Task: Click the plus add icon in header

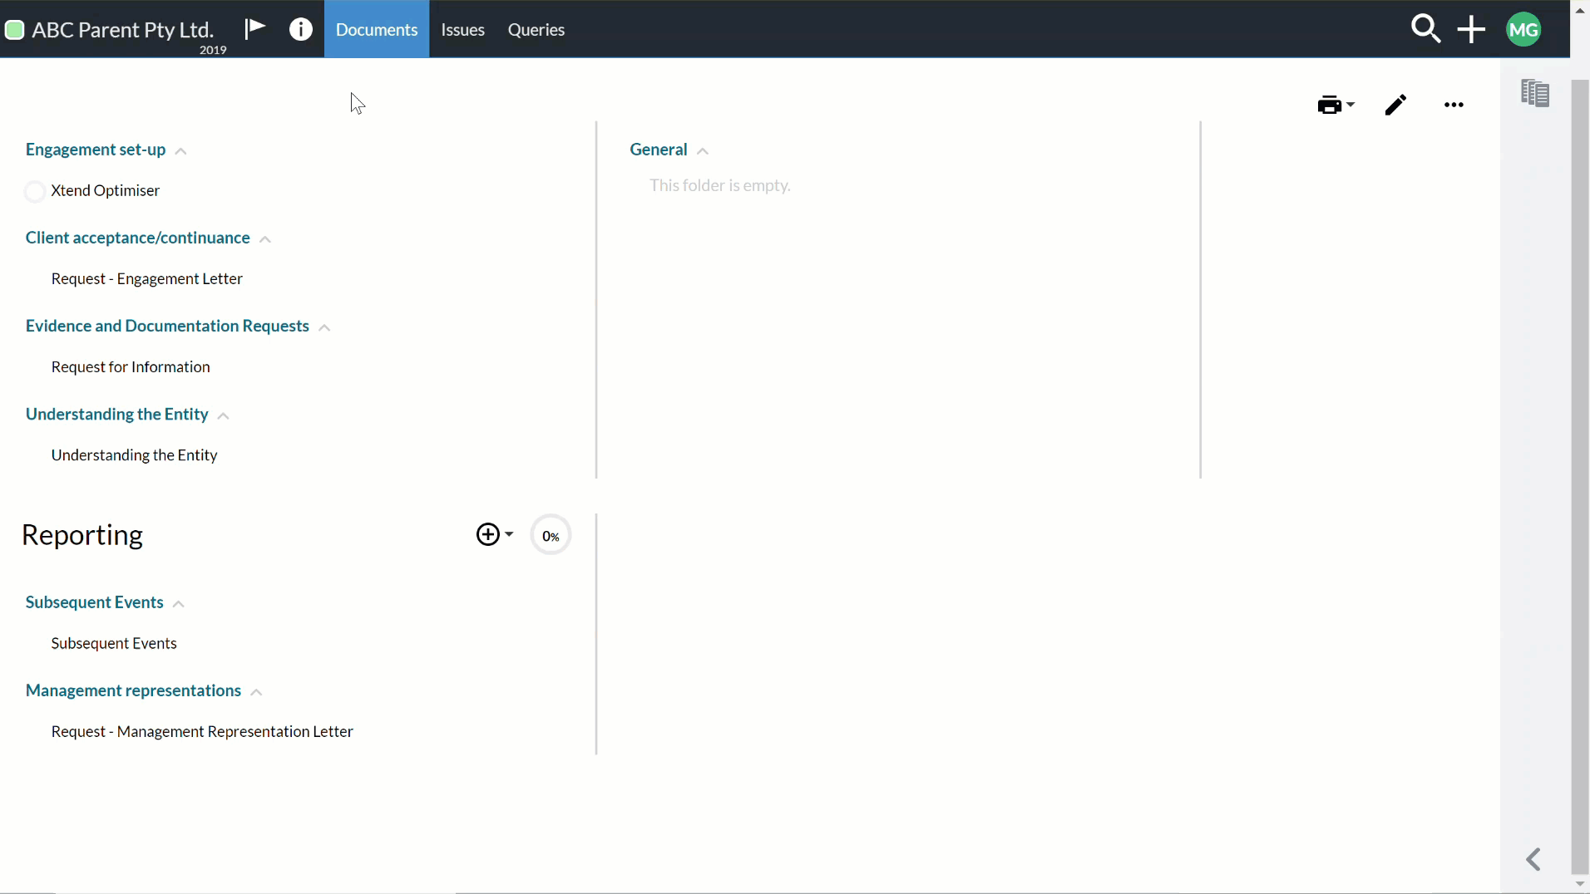Action: 1471,29
